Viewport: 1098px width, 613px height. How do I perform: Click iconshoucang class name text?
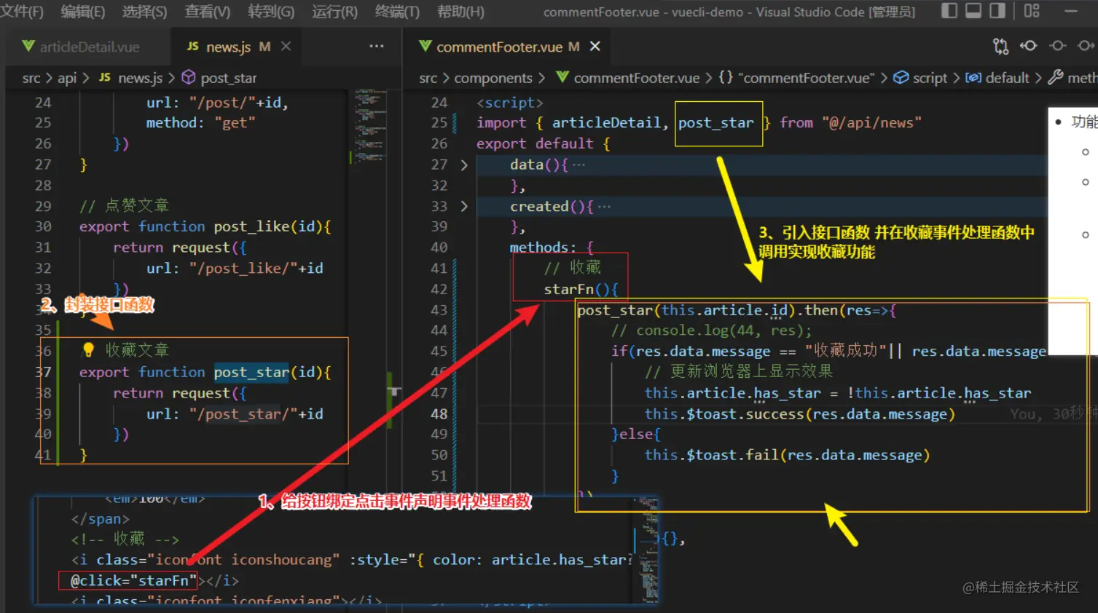[285, 559]
